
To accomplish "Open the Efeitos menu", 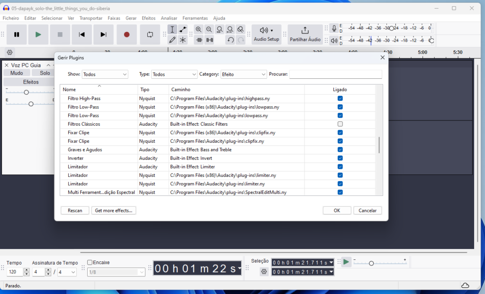I will pos(148,18).
